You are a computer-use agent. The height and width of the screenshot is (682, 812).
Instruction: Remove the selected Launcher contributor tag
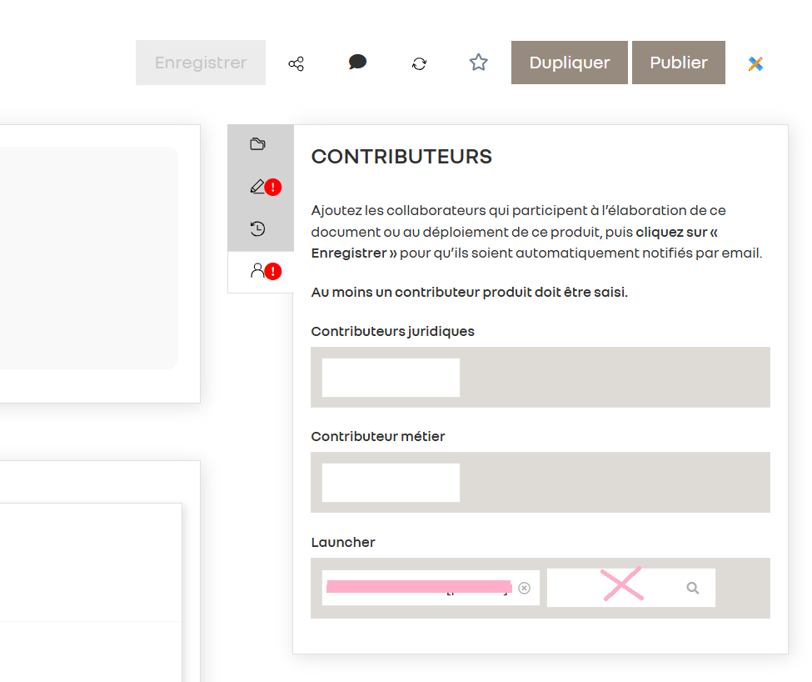coord(524,588)
